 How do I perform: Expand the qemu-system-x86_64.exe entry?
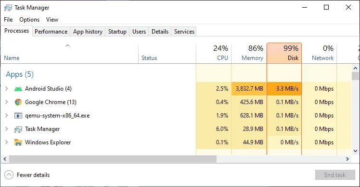pos(7,116)
